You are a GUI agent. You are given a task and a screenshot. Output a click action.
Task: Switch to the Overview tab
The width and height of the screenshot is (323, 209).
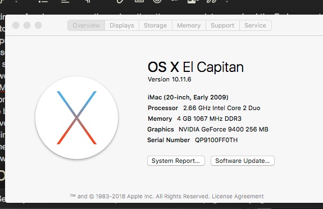coord(87,25)
